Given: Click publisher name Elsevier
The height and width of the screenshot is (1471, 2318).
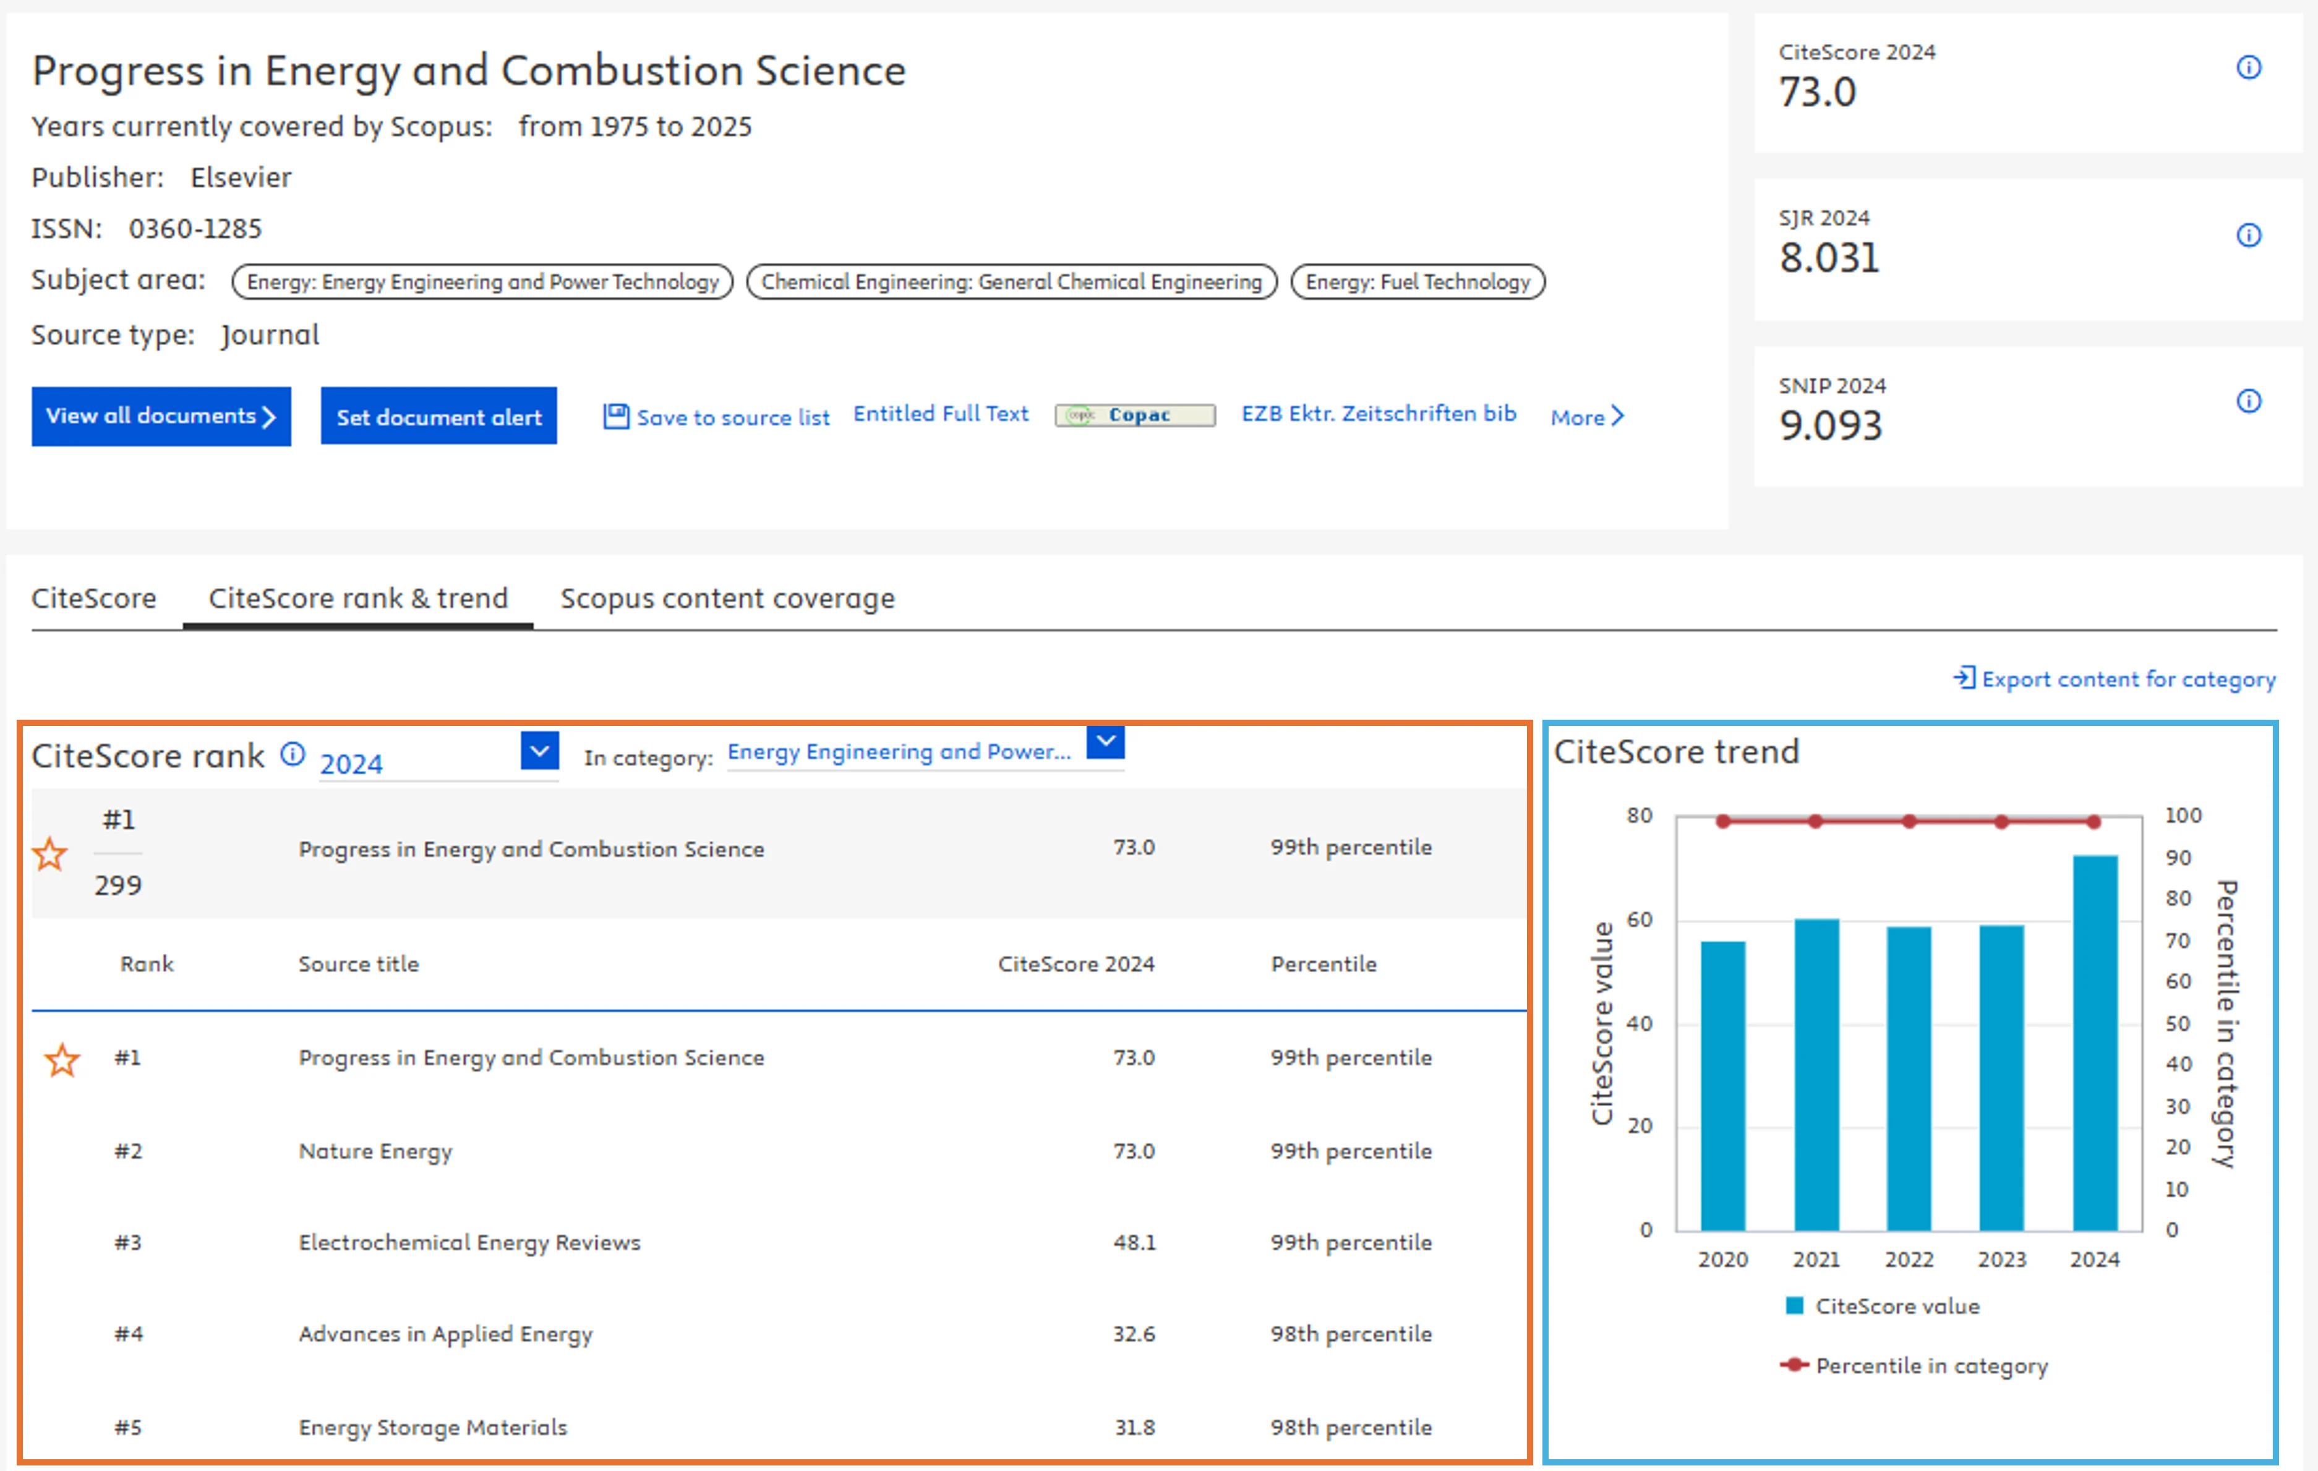Looking at the screenshot, I should [241, 177].
